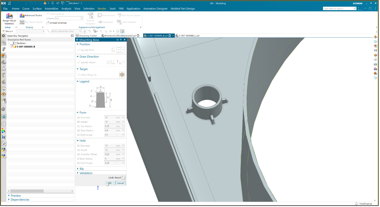This screenshot has height=207, width=380.
Task: Toggle the 3-007-000089_B part checkbox
Action: pyautogui.click(x=12, y=47)
